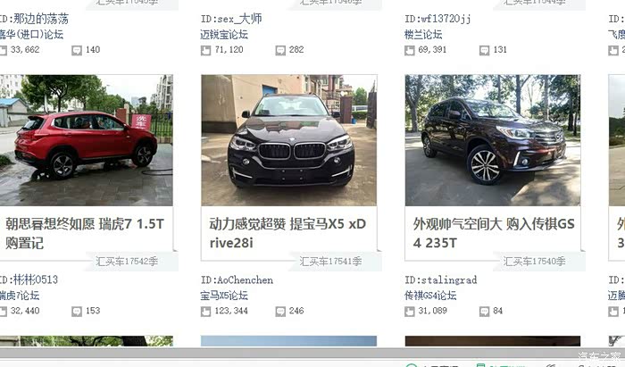
Task: Open the black BMW X5 photo
Action: pos(289,140)
